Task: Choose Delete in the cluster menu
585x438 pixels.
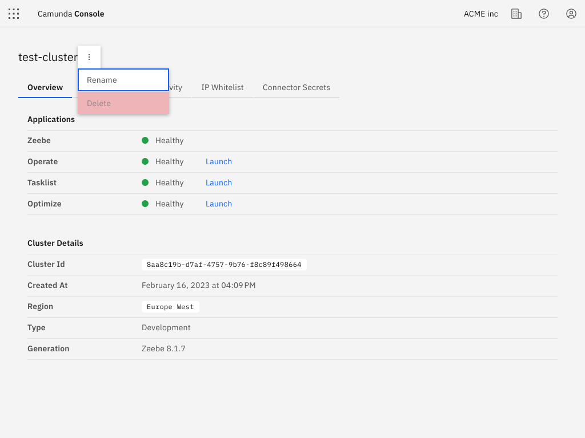Action: click(123, 103)
